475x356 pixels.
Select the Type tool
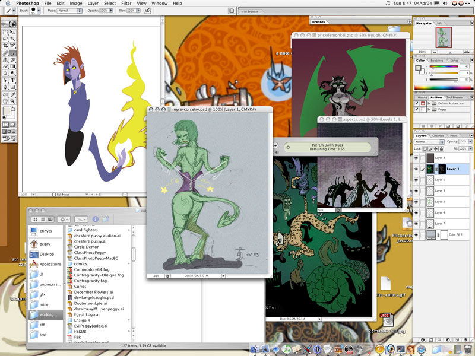click(x=12, y=81)
